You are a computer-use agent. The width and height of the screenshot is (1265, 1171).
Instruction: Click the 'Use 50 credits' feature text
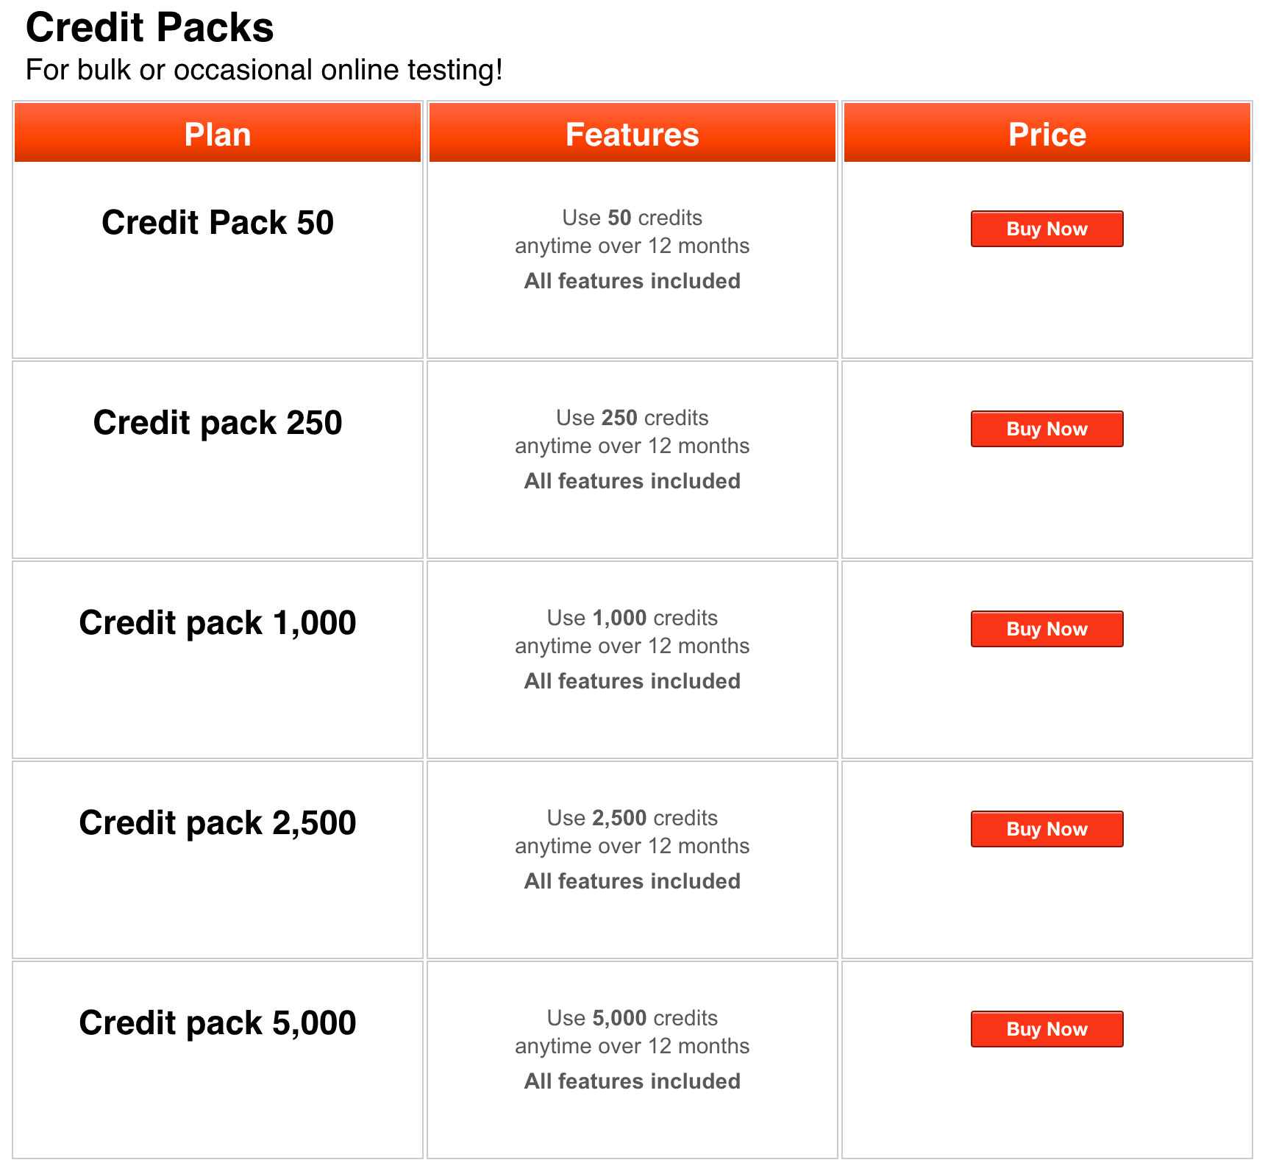tap(632, 218)
